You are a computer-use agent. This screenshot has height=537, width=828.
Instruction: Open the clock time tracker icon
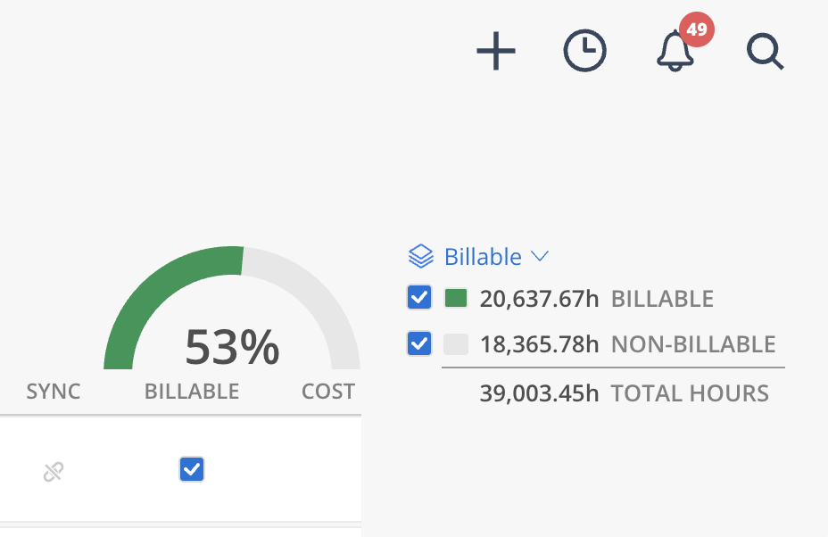pyautogui.click(x=585, y=52)
